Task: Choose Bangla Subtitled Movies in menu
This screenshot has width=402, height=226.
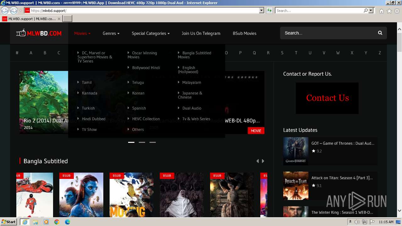Action: [194, 55]
